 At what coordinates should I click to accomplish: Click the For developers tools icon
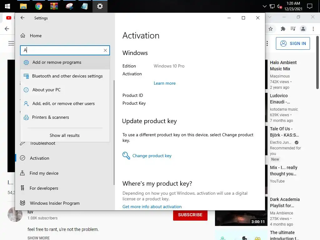coord(22,188)
